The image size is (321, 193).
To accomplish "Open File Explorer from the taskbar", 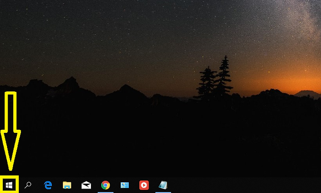I will [67, 185].
